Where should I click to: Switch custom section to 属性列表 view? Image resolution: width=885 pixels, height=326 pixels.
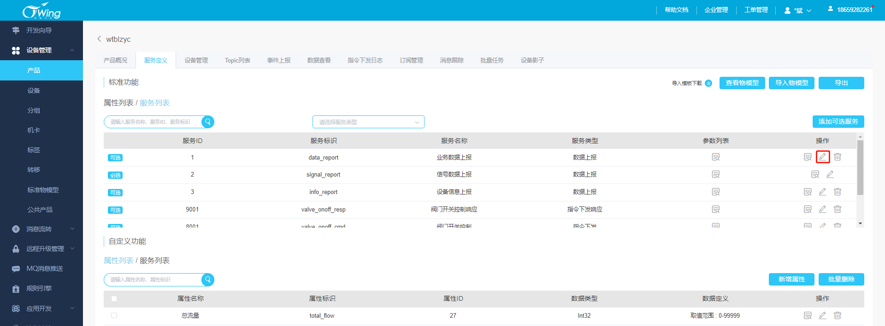pyautogui.click(x=118, y=261)
